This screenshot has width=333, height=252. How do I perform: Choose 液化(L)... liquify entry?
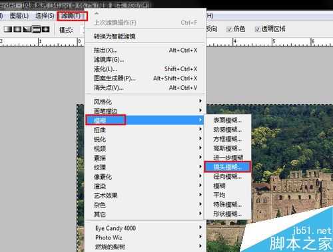click(x=145, y=69)
